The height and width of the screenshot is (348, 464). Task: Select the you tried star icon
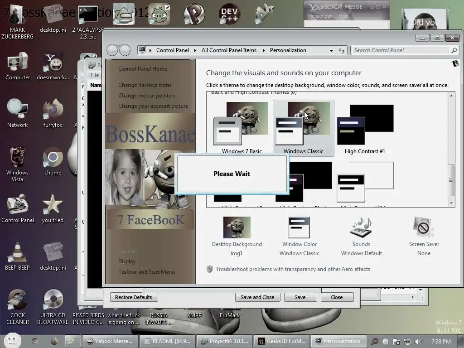(x=53, y=208)
